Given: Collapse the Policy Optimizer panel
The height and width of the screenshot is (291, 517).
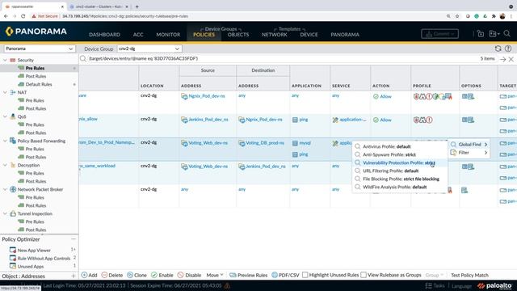Looking at the screenshot, I should (x=74, y=239).
